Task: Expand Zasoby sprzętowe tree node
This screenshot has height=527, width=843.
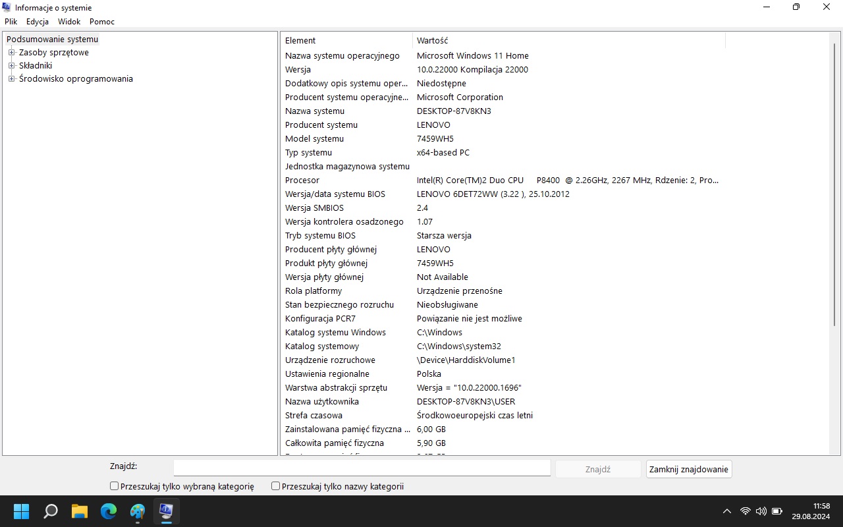Action: [x=11, y=53]
